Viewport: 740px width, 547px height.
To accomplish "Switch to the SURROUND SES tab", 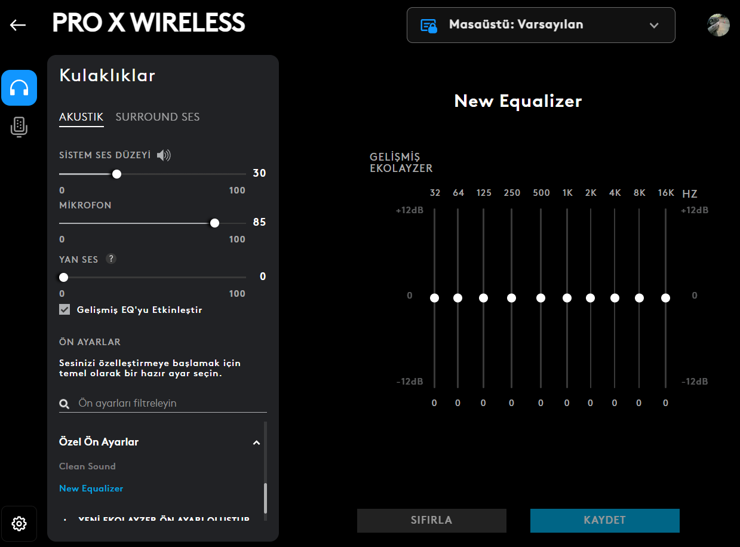I will (x=158, y=117).
